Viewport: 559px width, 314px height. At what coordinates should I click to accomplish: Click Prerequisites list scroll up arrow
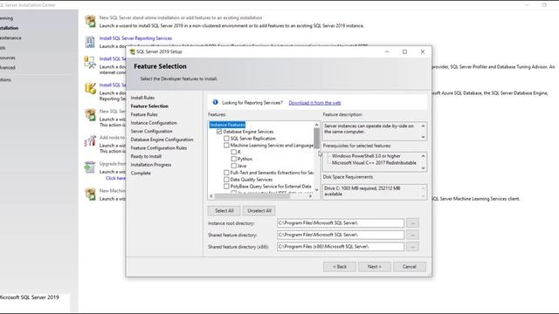click(x=423, y=156)
